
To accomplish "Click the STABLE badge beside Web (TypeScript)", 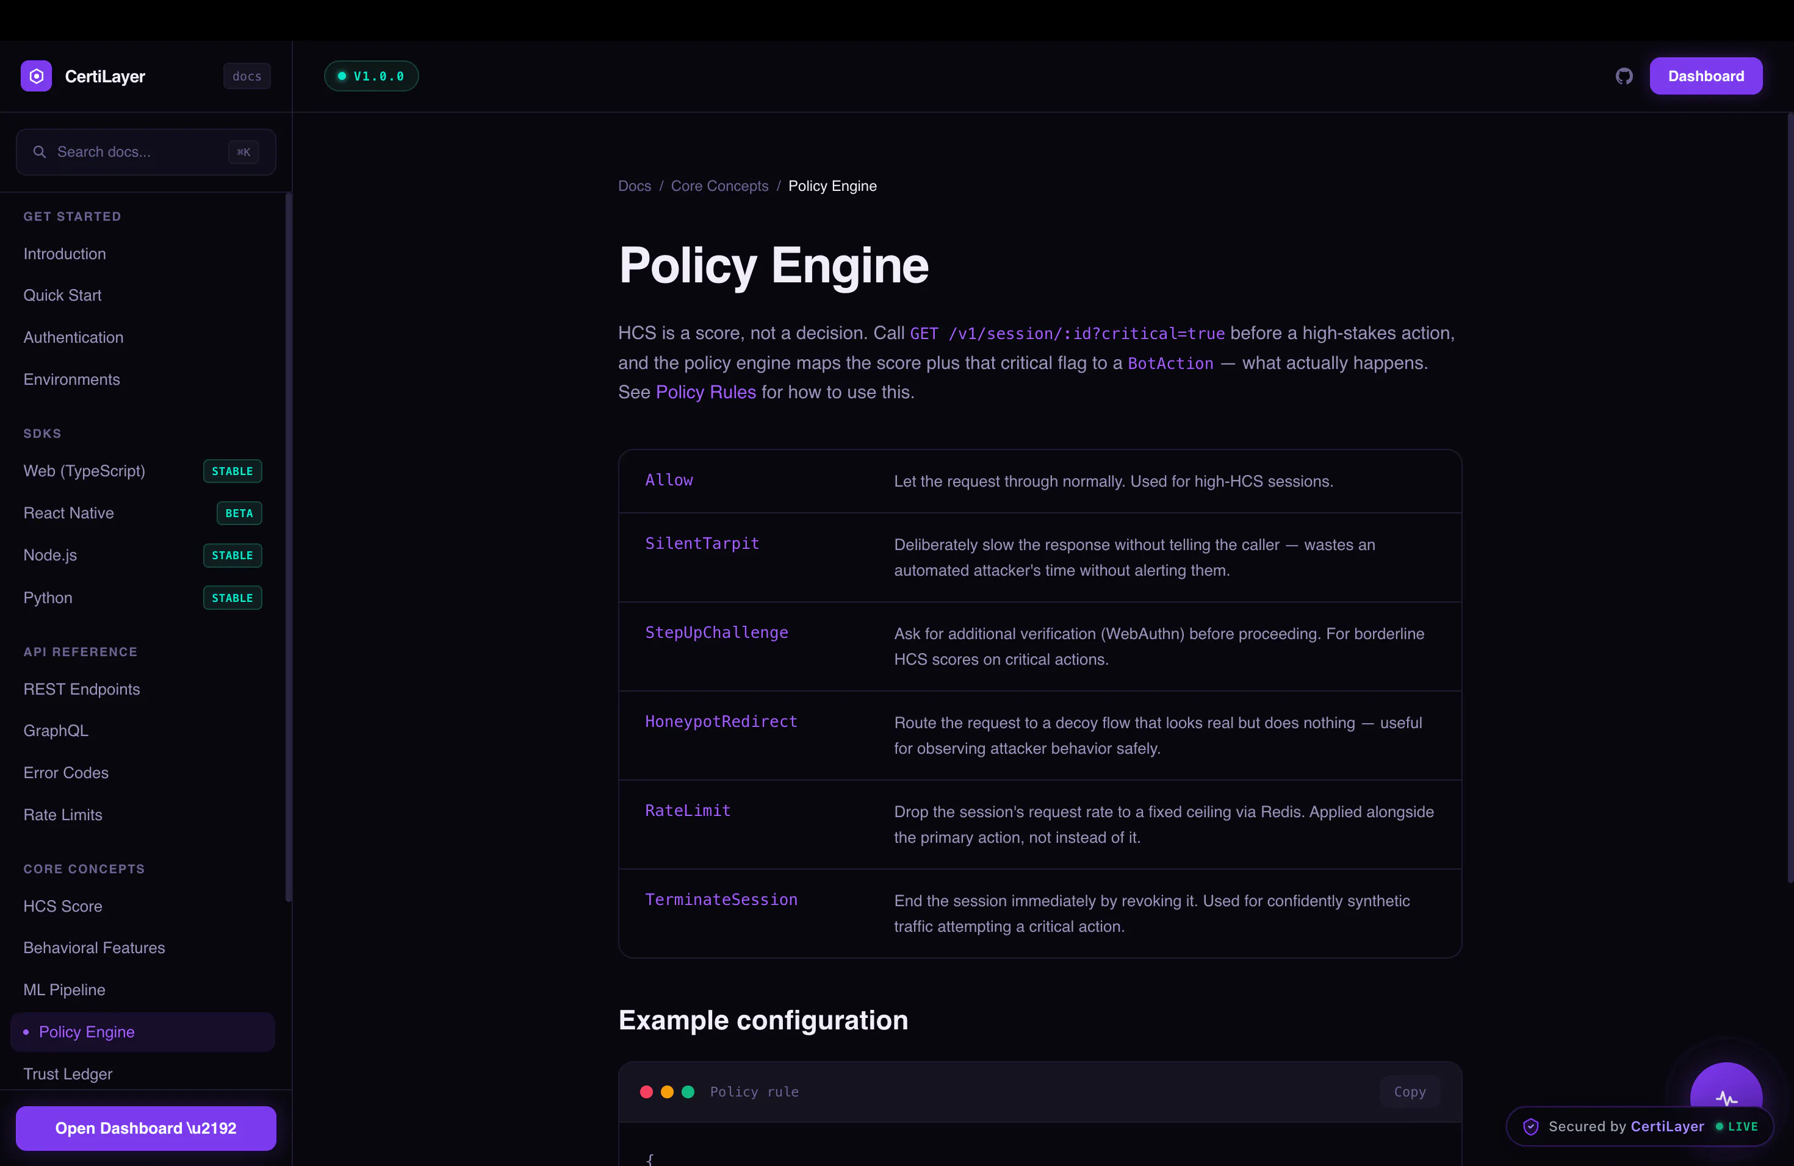I will coord(232,471).
